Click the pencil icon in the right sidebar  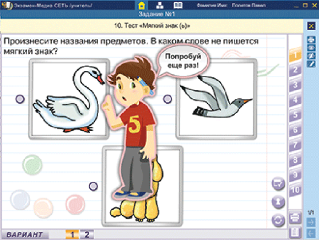pyautogui.click(x=311, y=64)
